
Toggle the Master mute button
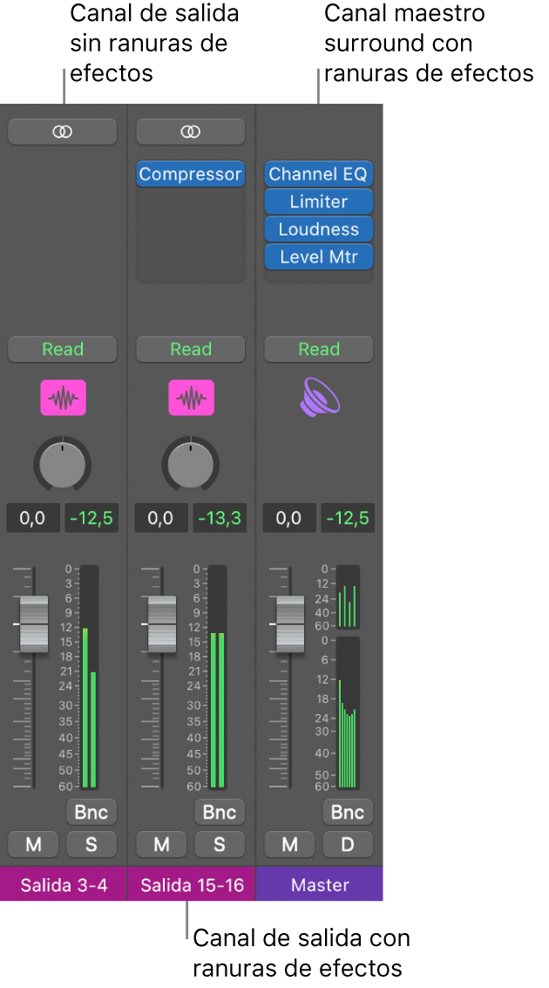point(289,844)
